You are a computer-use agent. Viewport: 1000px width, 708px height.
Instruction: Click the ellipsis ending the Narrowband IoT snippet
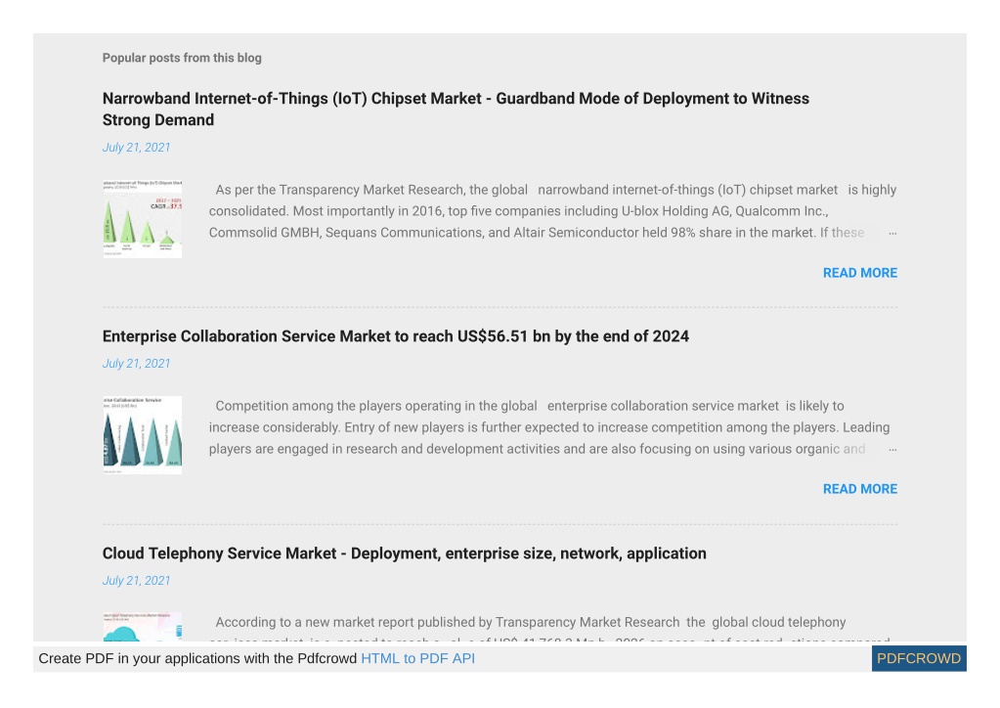(x=892, y=233)
